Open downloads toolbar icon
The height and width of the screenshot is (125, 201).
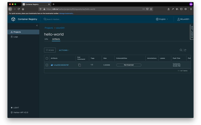[x=168, y=9]
